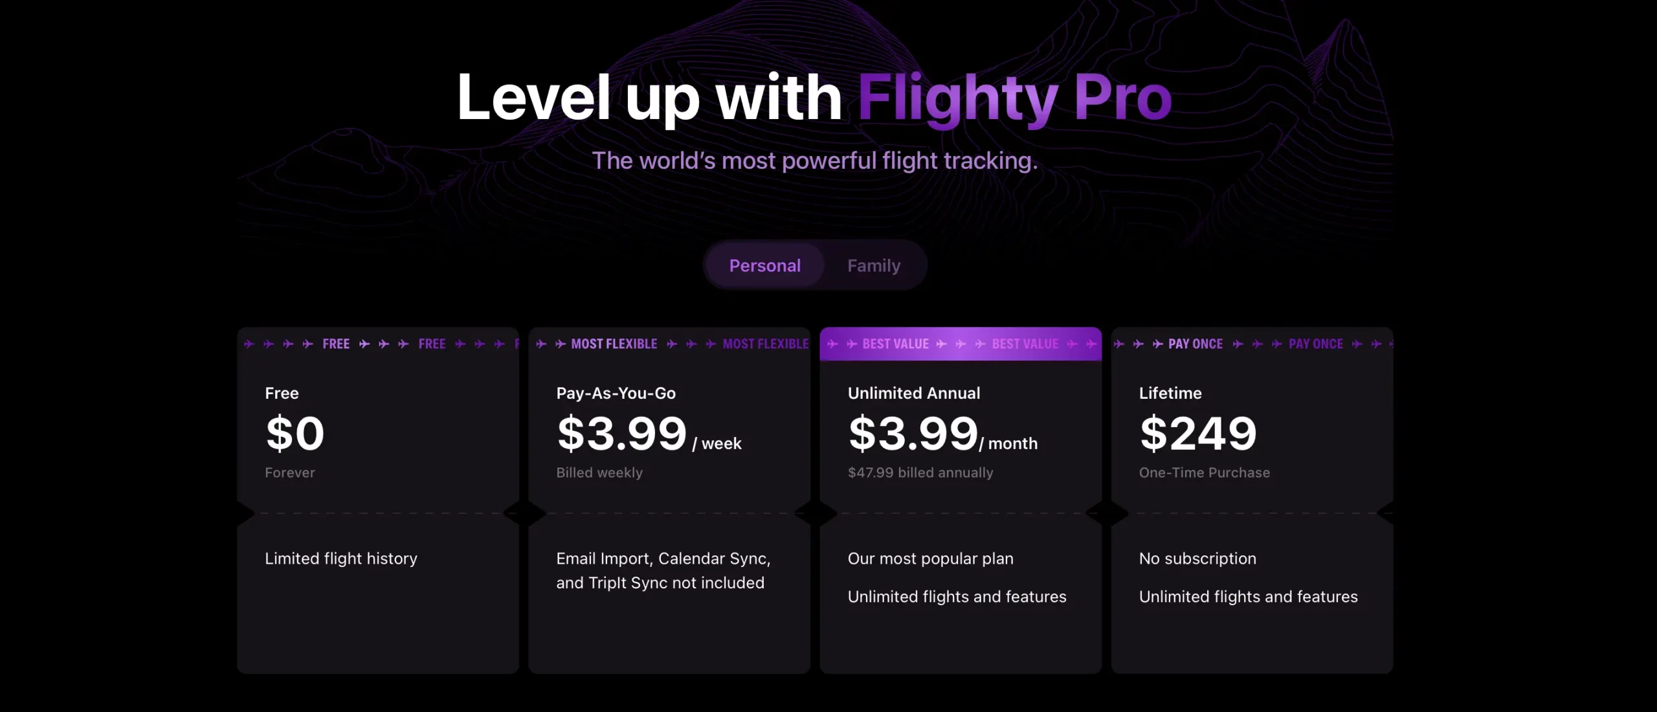This screenshot has height=712, width=1657.
Task: Click the BEST VALUE banner strip
Action: (x=961, y=344)
